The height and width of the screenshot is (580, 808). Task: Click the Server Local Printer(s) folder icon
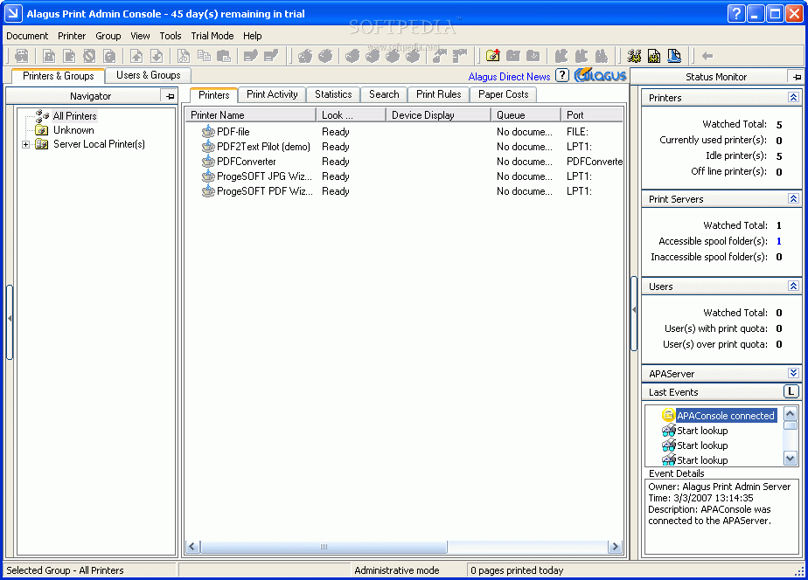click(x=42, y=144)
